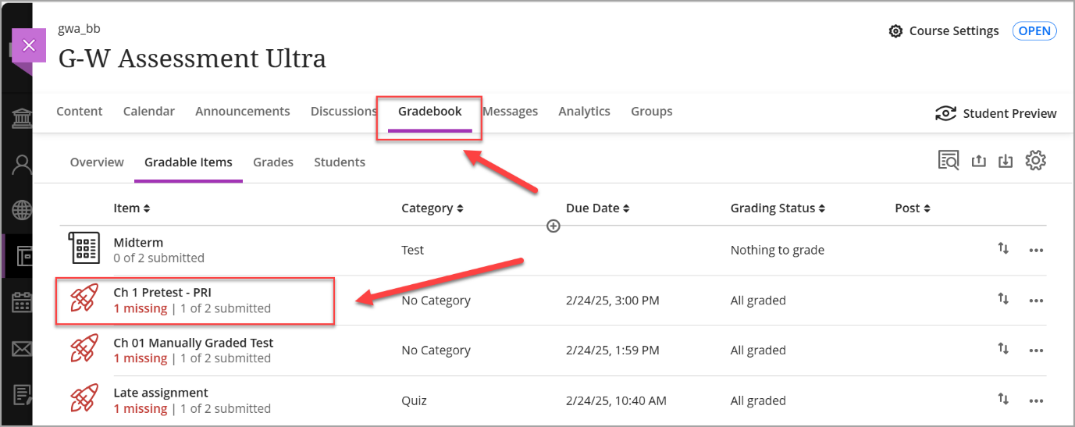Open the Analytics tab
The height and width of the screenshot is (427, 1075).
pos(584,112)
